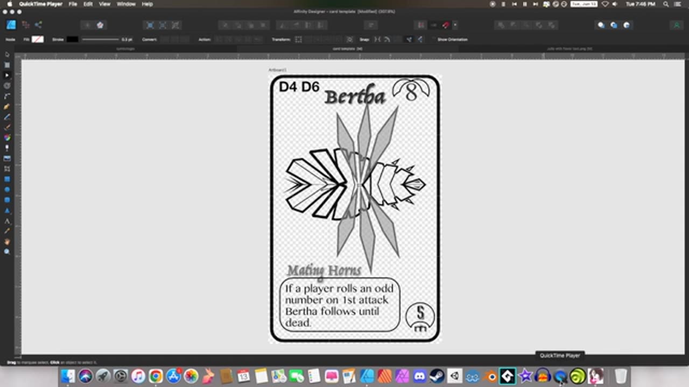Open Steam from the Dock
689x387 pixels.
437,376
